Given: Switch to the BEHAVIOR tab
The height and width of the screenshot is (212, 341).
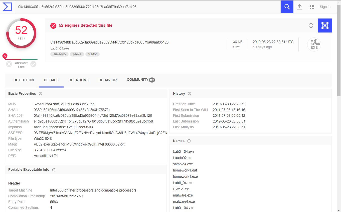Looking at the screenshot, I should (108, 80).
